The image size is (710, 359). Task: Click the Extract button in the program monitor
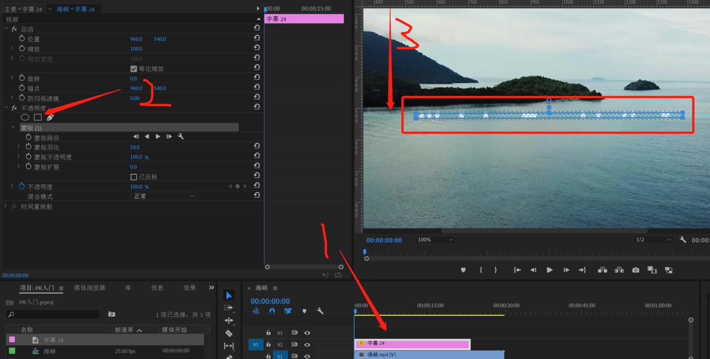(x=619, y=270)
